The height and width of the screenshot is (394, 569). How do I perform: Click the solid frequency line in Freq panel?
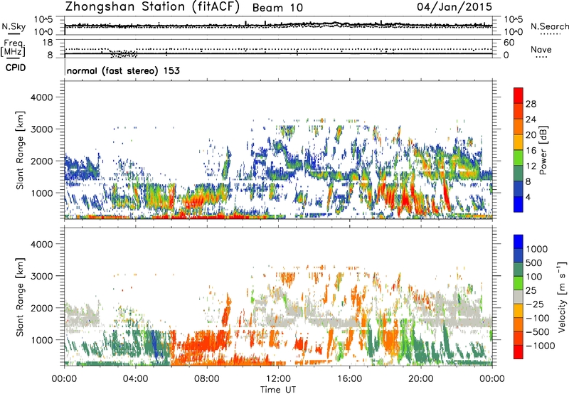point(278,53)
